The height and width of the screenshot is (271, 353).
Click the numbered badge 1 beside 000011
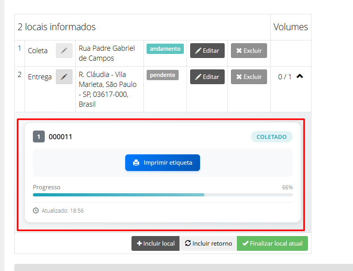[x=39, y=136]
